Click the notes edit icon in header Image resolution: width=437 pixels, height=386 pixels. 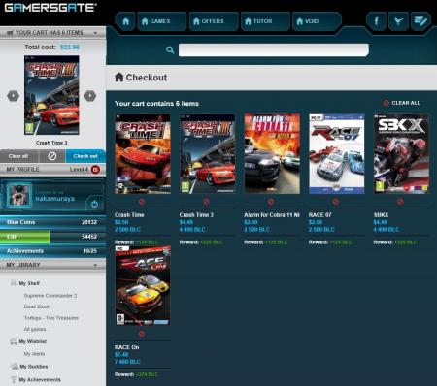click(x=420, y=21)
